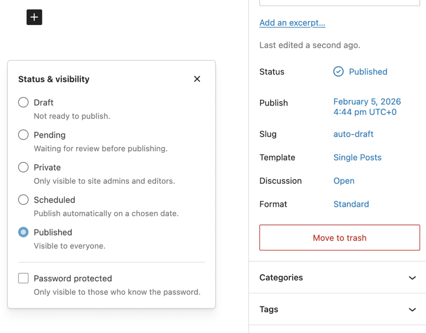Change the auto-draft slug
The width and height of the screenshot is (426, 333).
pos(353,134)
